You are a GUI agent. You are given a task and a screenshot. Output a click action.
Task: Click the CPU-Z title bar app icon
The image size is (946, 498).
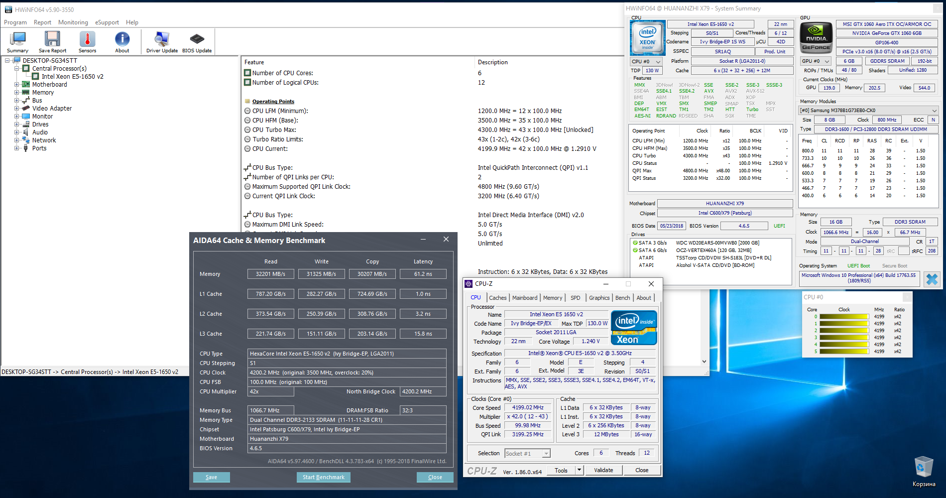[x=469, y=284]
